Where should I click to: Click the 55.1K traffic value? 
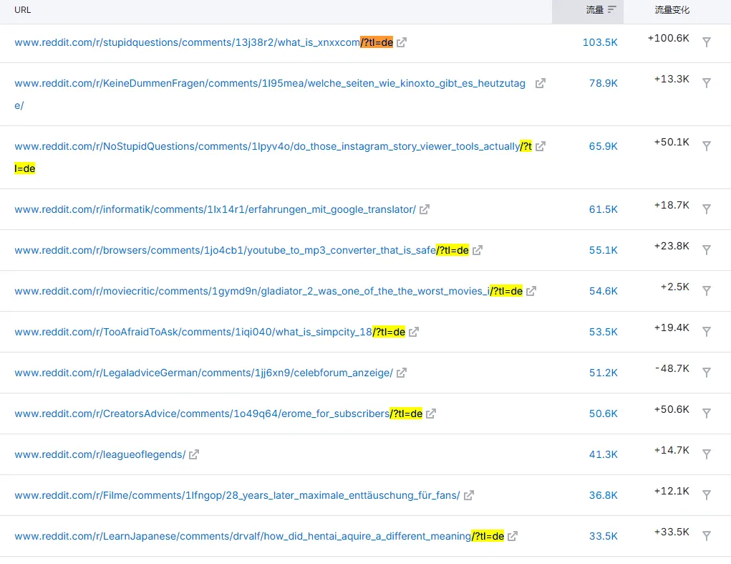(x=604, y=250)
